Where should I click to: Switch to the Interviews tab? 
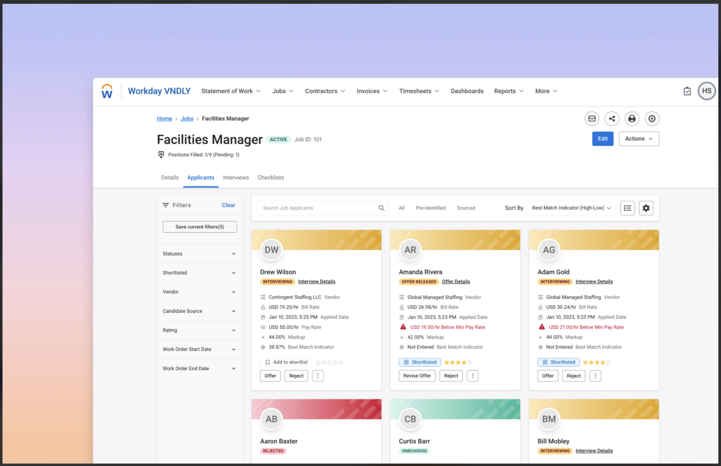(x=236, y=177)
